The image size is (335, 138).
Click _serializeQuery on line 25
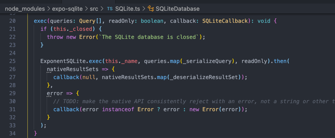pos(207,61)
